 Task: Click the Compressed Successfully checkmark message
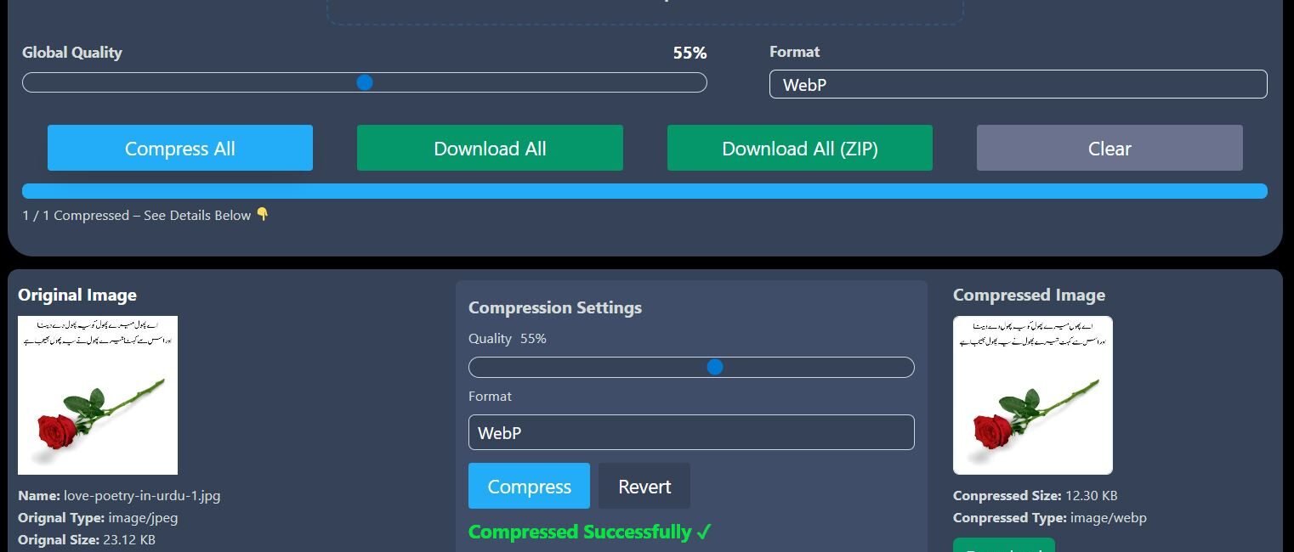[x=589, y=532]
